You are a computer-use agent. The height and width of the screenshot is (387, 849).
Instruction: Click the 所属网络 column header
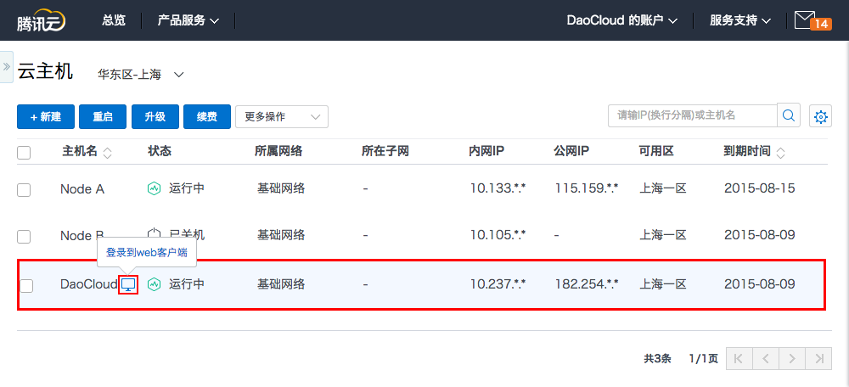[x=278, y=152]
